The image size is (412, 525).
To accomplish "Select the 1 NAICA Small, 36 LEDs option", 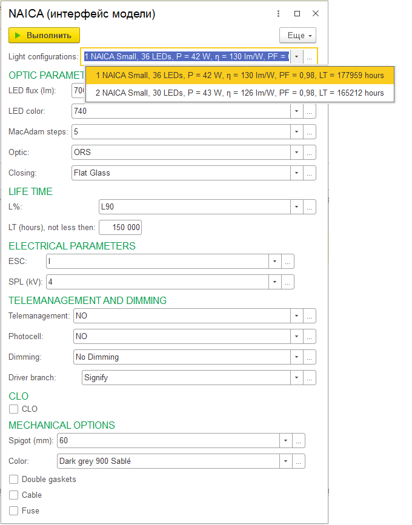I will point(240,76).
